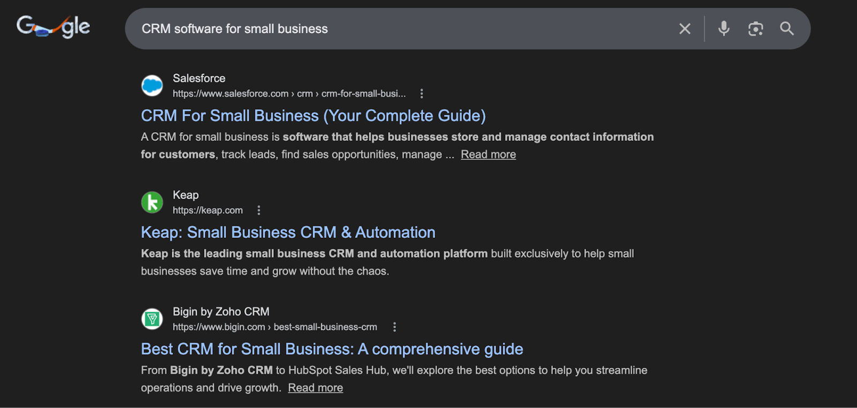The image size is (857, 408).
Task: Click the magnifying glass search button
Action: [787, 28]
